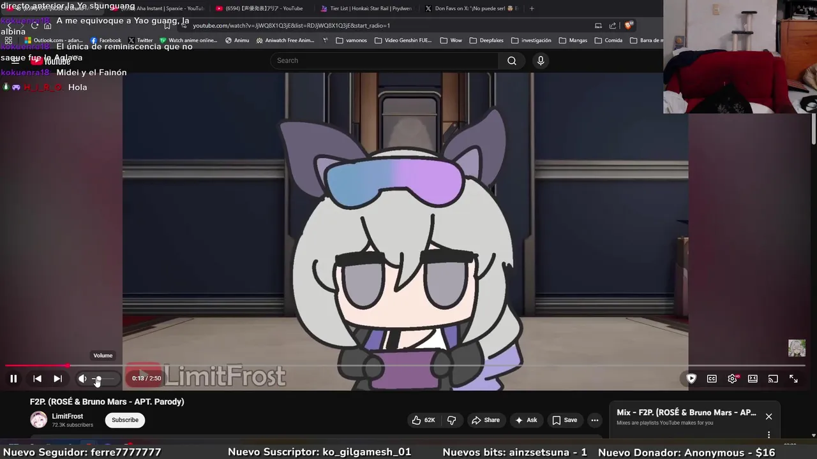This screenshot has height=459, width=817.
Task: Like the video showing 62K likes
Action: click(423, 420)
